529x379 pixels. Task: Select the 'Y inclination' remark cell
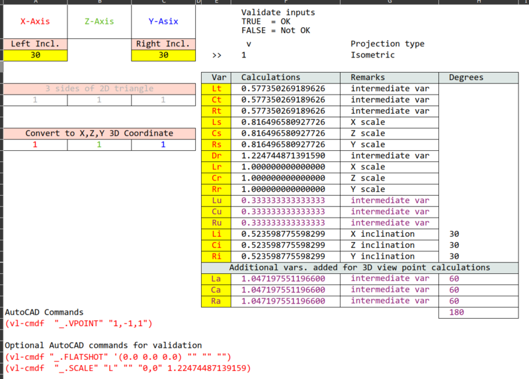(x=389, y=256)
